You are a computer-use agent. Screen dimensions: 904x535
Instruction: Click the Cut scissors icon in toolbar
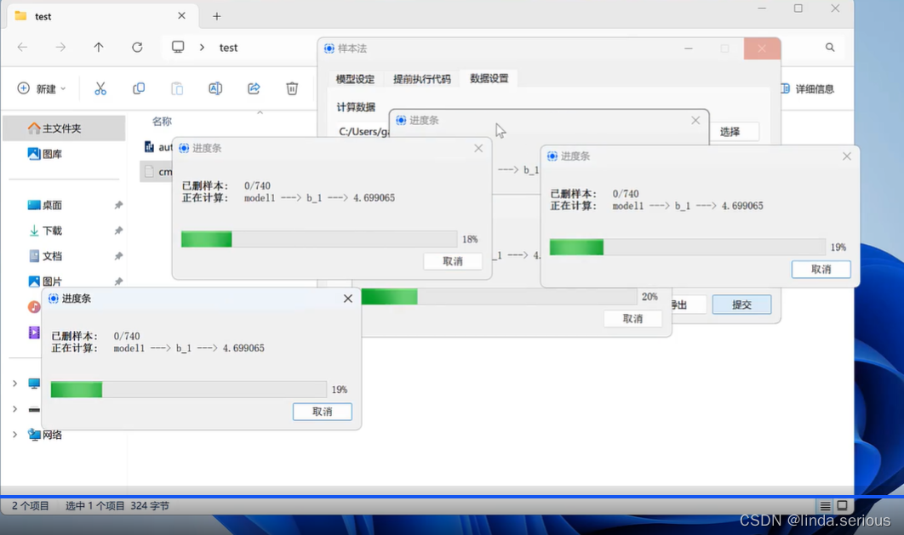click(x=100, y=88)
